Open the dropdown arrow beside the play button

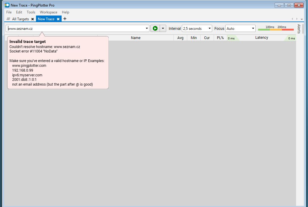pyautogui.click(x=163, y=28)
